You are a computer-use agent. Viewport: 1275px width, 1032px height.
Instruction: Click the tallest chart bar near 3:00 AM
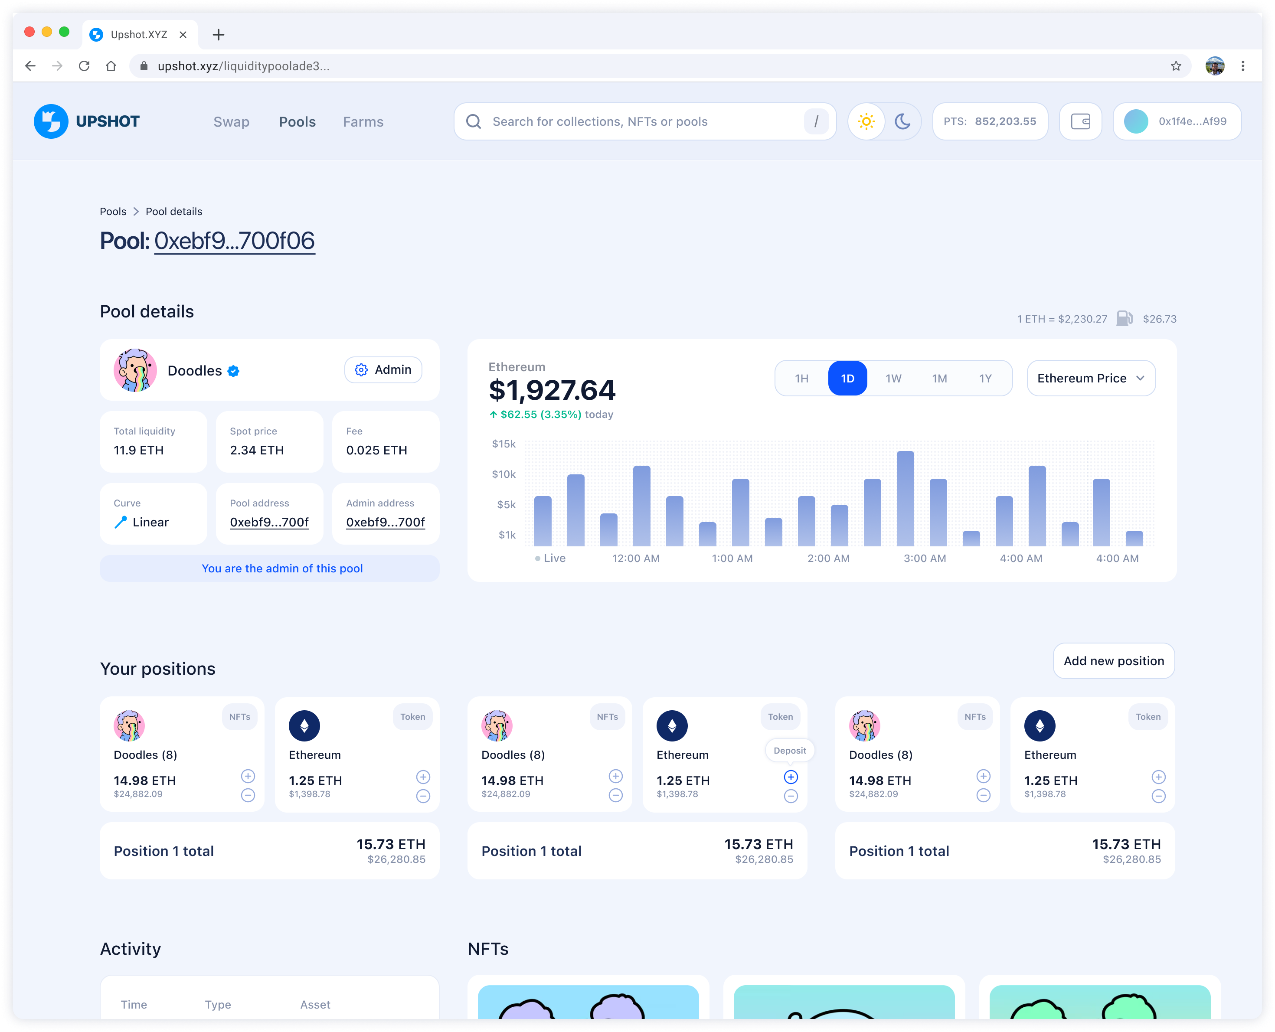(905, 498)
